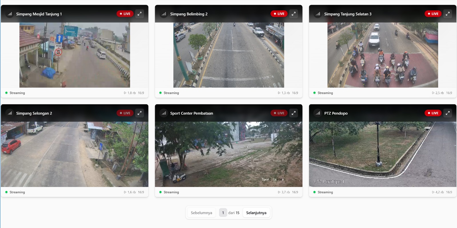This screenshot has width=457, height=228.
Task: Click 16:9 ratio label on Simpang Belimbing 2
Action: click(x=295, y=93)
